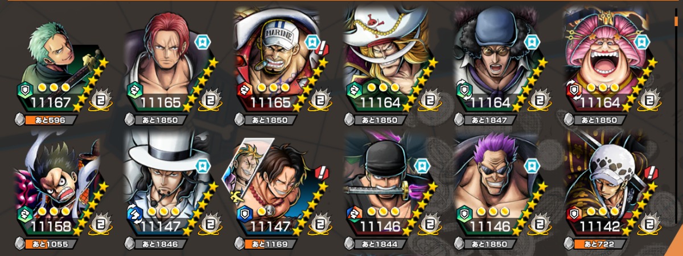Click the あと1169 fragment counter under Ace
This screenshot has width=683, height=256.
pyautogui.click(x=268, y=244)
